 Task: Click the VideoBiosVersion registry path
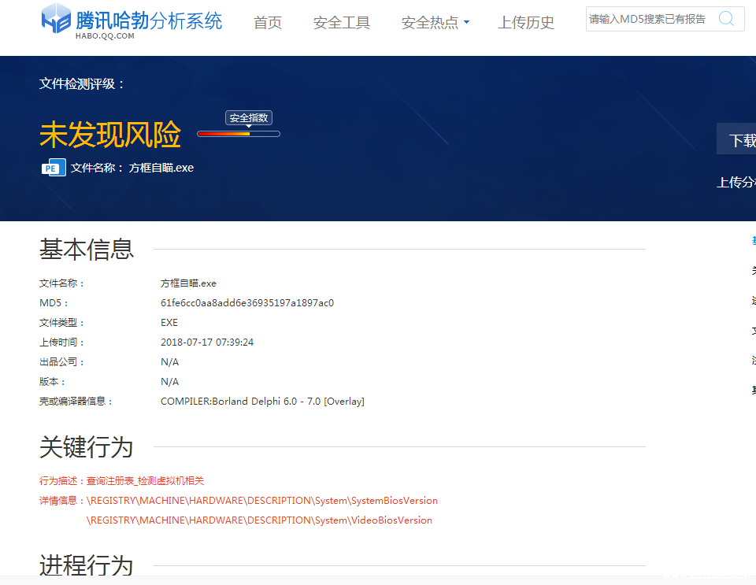pos(259,520)
